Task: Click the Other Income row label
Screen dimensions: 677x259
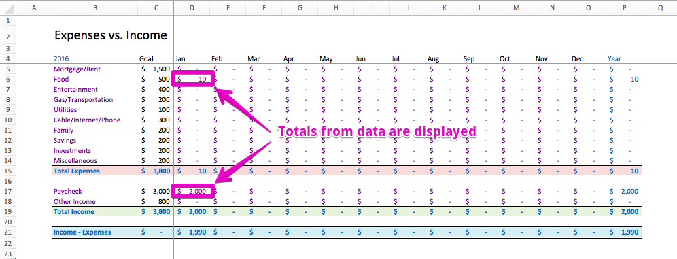Action: click(x=75, y=202)
